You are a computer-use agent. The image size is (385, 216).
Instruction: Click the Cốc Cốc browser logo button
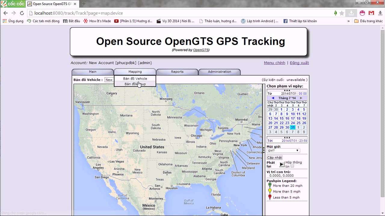click(x=12, y=4)
